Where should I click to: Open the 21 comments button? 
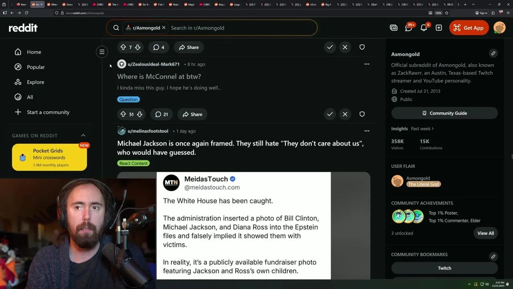coord(162,114)
